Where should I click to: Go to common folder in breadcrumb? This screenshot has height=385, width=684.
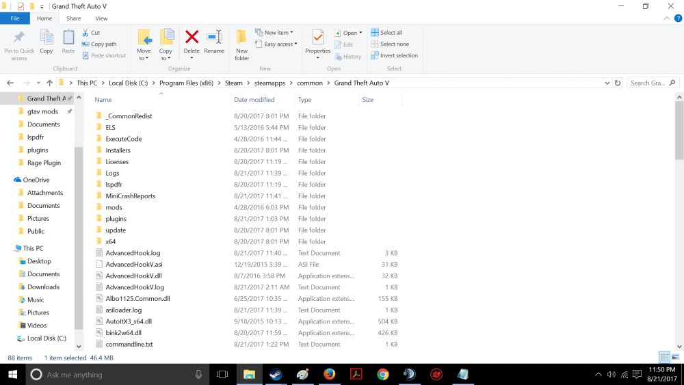[310, 83]
